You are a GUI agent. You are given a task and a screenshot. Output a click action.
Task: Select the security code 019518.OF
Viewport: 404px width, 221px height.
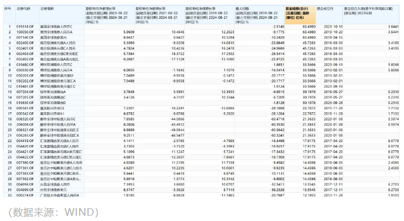(x=25, y=27)
